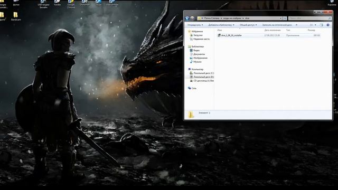Open the Yandex desktop shortcut
The width and height of the screenshot is (338, 190).
click(57, 3)
